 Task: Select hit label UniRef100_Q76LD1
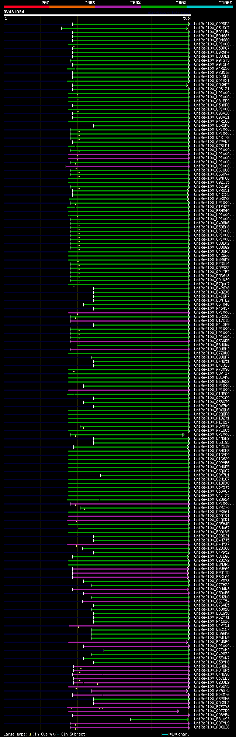pyautogui.click(x=212, y=146)
